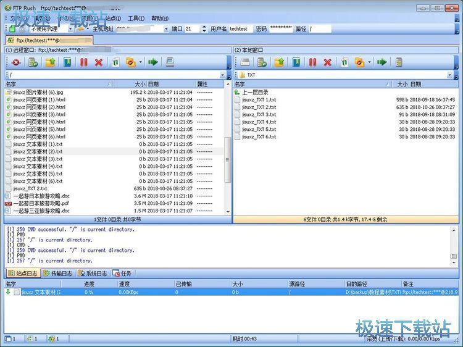Sort remote files by 大小 column header
463x347 pixels.
(130, 84)
